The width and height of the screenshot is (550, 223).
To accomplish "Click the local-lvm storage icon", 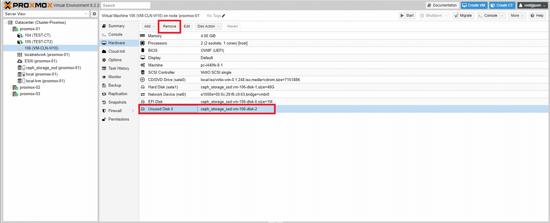I will pyautogui.click(x=20, y=81).
